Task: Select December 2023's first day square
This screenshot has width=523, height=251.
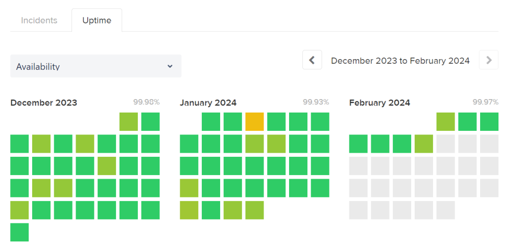Action: [x=129, y=122]
